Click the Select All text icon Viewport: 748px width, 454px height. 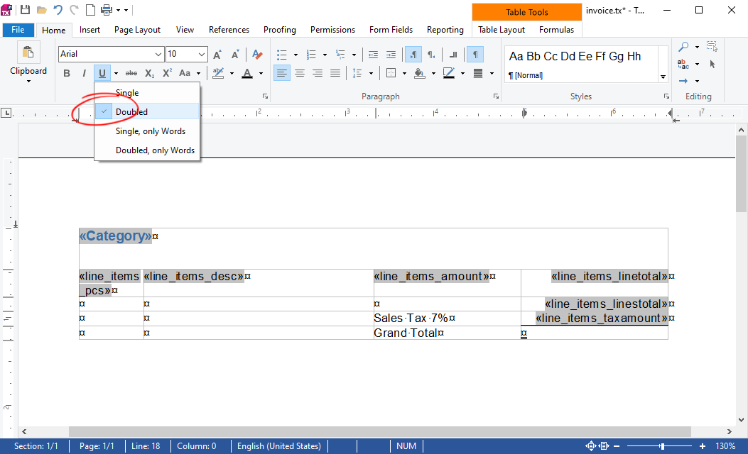click(712, 46)
